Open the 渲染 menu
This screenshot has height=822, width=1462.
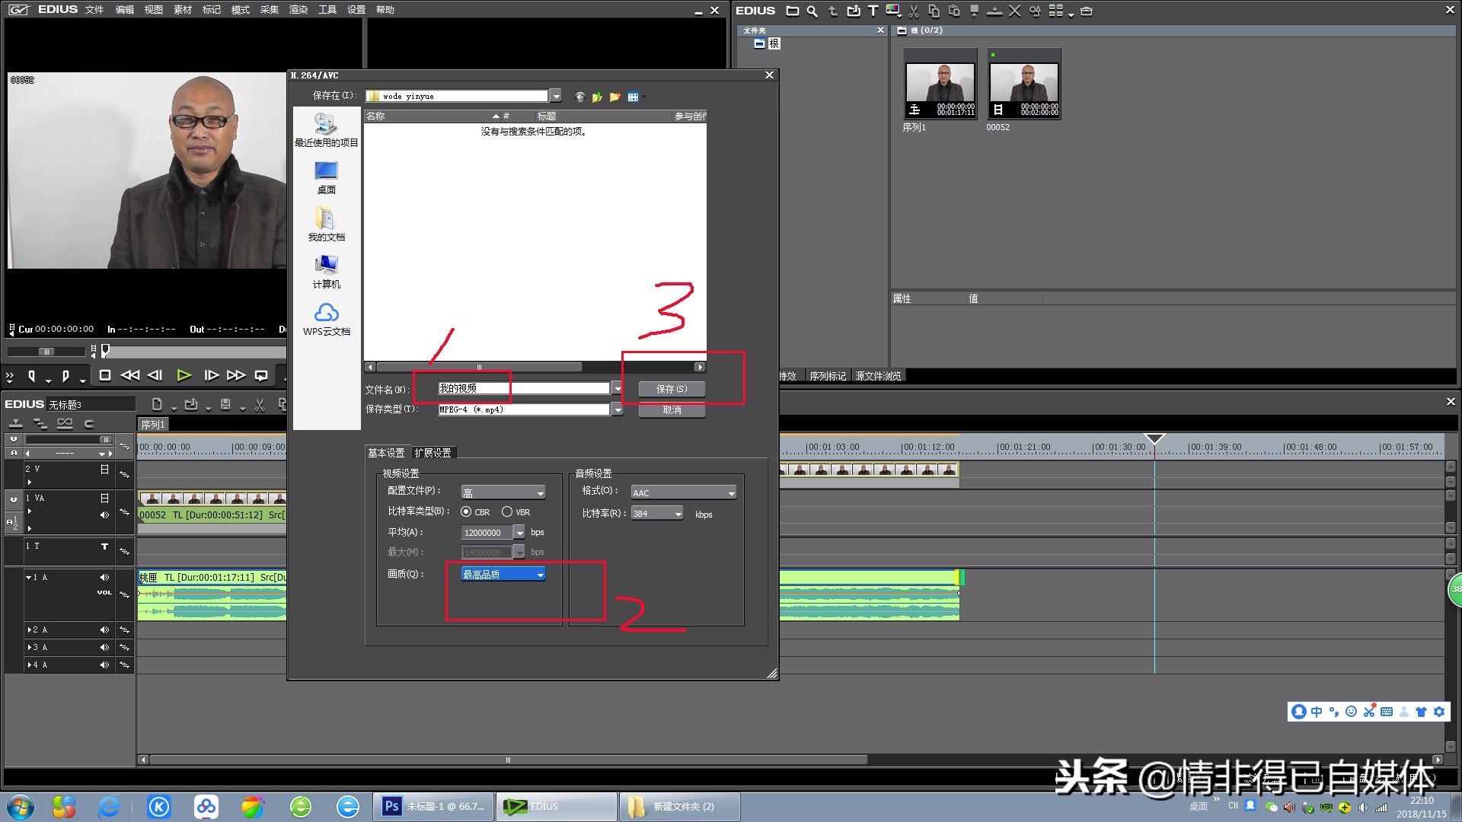pos(298,10)
